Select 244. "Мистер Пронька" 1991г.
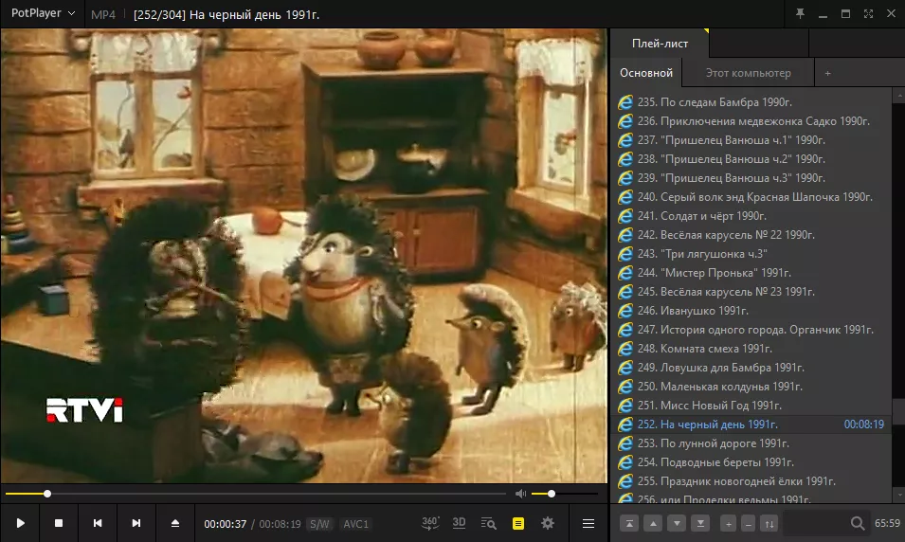This screenshot has height=542, width=905. click(751, 273)
